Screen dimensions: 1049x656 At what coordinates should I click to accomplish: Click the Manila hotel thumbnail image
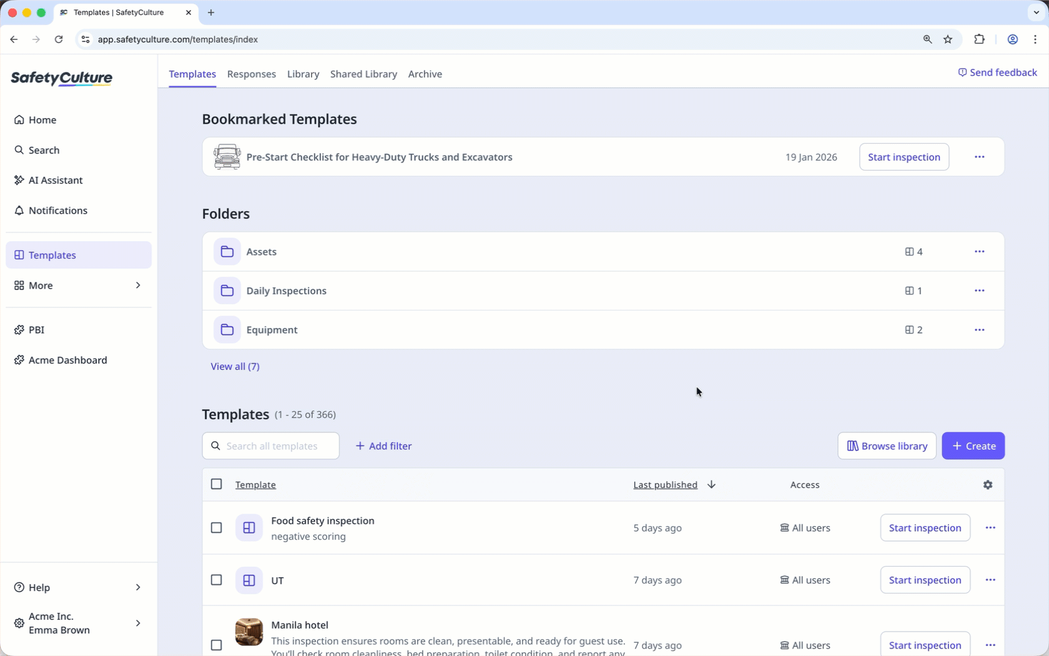pos(249,632)
